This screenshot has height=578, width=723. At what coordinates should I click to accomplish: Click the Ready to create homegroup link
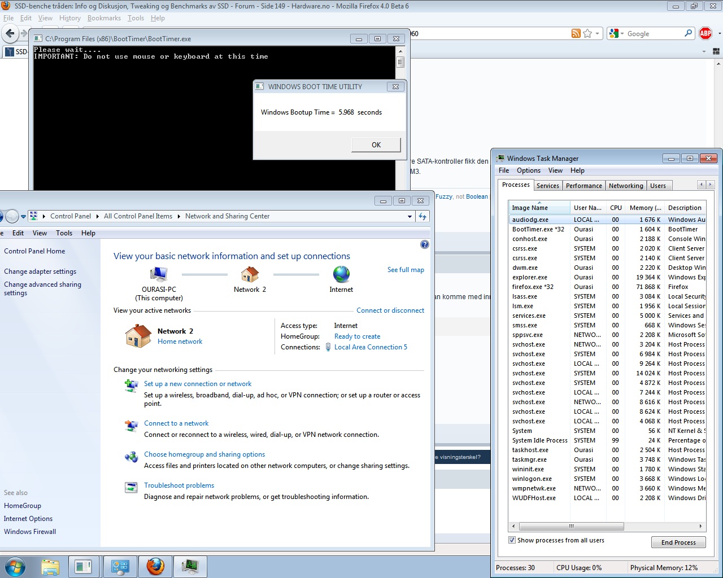pos(357,336)
